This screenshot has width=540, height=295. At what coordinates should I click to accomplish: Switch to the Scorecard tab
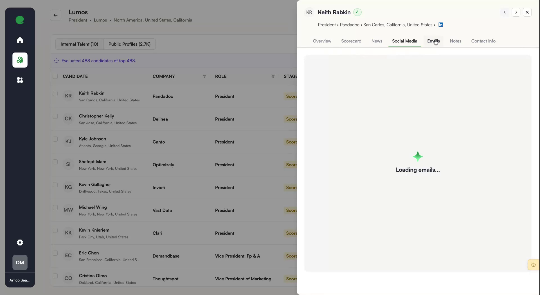351,41
